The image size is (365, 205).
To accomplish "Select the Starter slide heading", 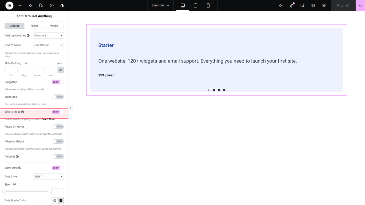I will [106, 45].
